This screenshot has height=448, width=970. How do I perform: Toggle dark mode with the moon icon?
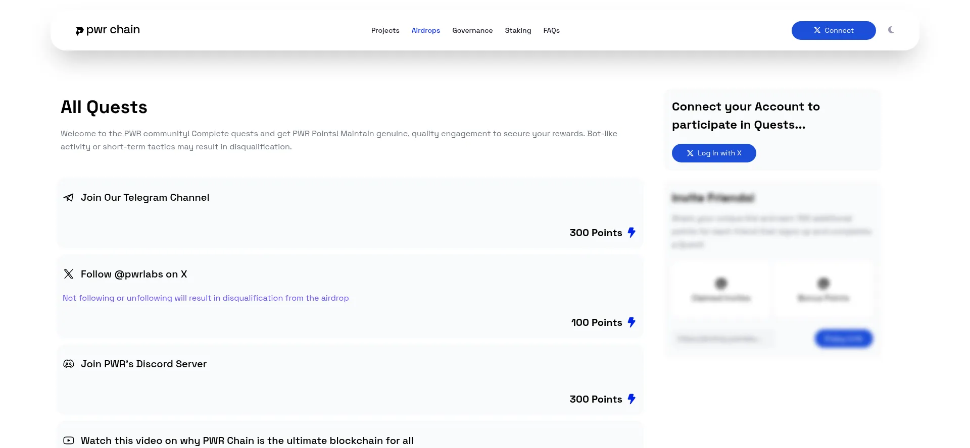(x=891, y=30)
